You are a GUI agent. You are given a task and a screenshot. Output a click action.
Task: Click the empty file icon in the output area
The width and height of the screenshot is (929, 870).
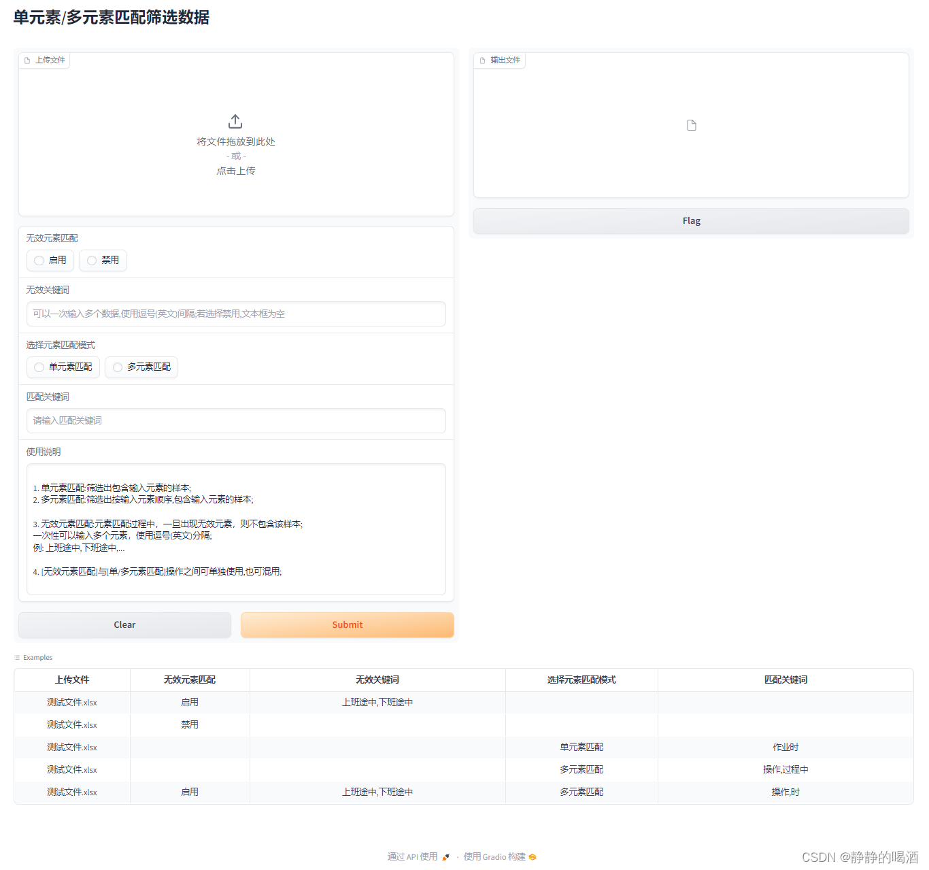[x=691, y=125]
